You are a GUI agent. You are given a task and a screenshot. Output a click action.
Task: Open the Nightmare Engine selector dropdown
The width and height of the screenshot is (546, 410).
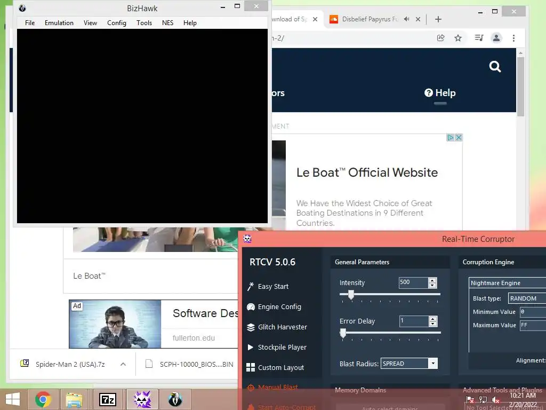coord(508,283)
